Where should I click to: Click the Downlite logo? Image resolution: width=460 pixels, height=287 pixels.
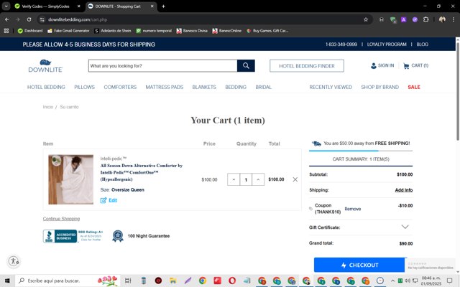coord(45,66)
